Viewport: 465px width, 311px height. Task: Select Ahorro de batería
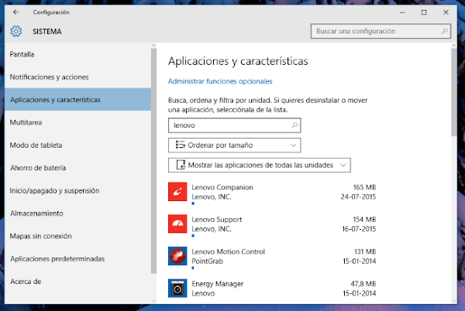77,168
